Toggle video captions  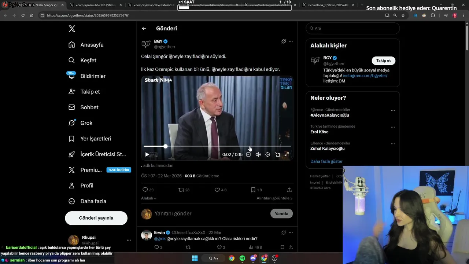(248, 154)
